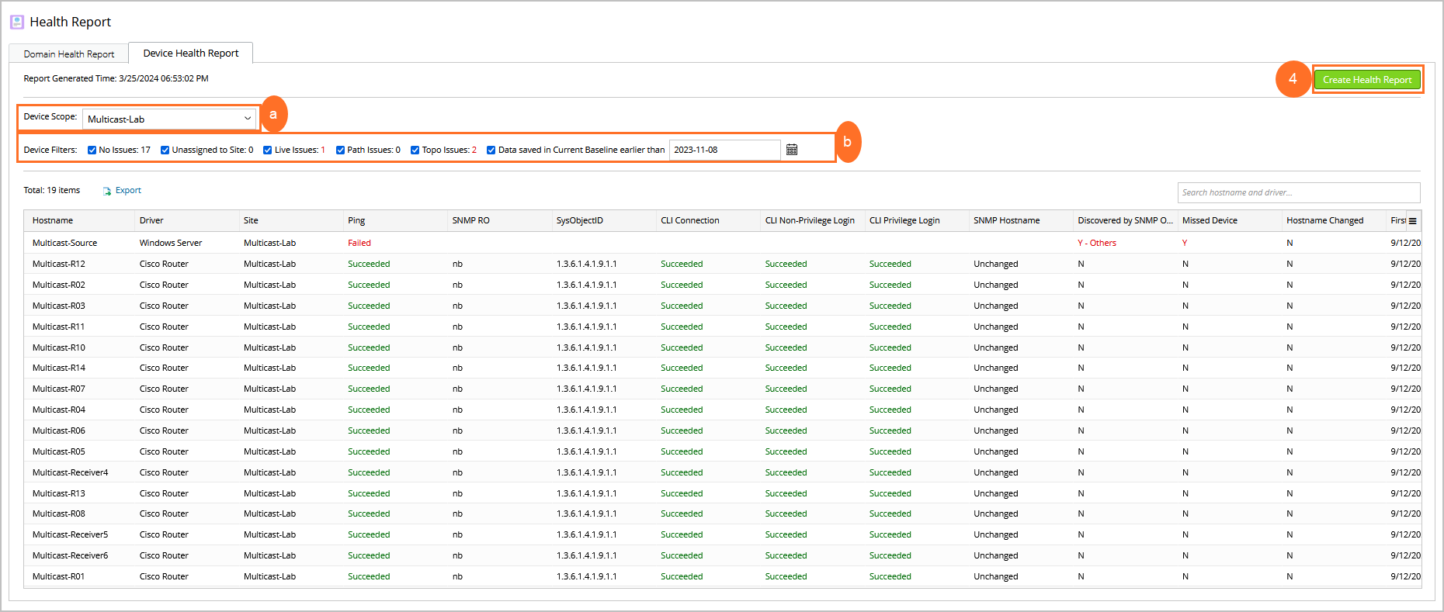1444x612 pixels.
Task: Sort by the Ping column header
Action: click(x=356, y=220)
